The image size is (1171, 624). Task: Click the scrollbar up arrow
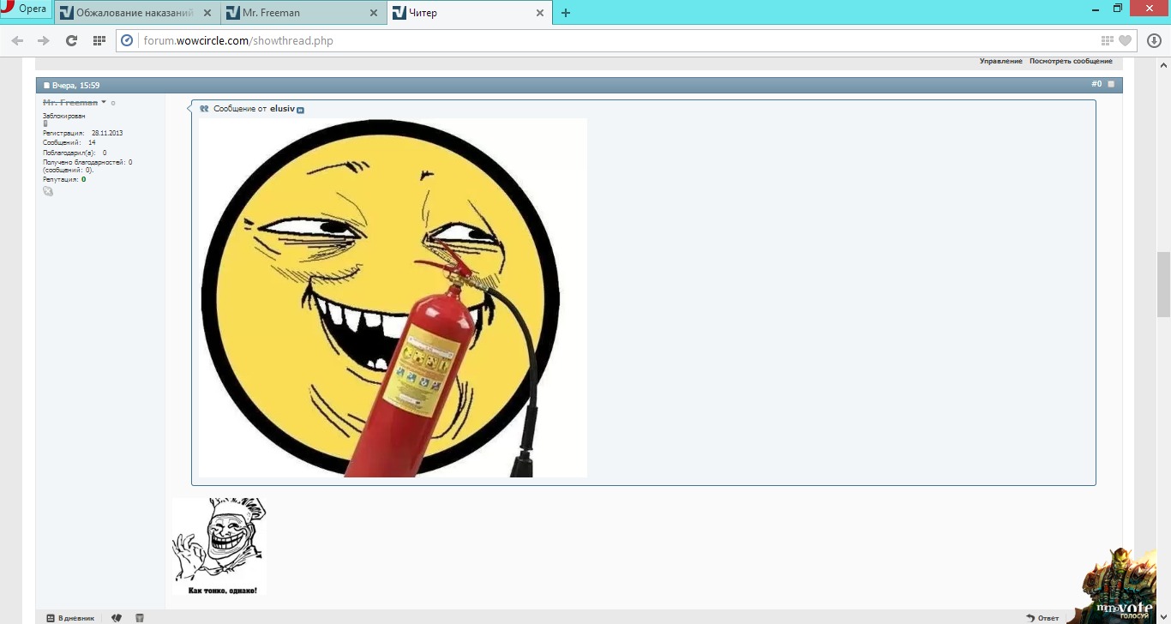click(x=1163, y=65)
